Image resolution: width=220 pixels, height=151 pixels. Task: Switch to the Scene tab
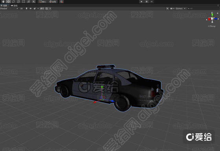(4, 6)
